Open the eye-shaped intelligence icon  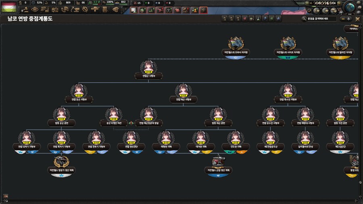coord(34,9)
